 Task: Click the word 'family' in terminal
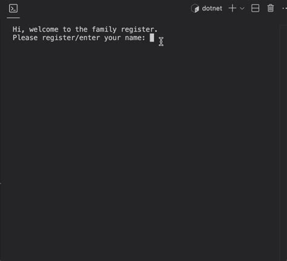point(104,30)
